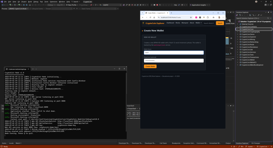Open browser extensions puzzle icon
The height and width of the screenshot is (148, 273).
pyautogui.click(x=208, y=17)
